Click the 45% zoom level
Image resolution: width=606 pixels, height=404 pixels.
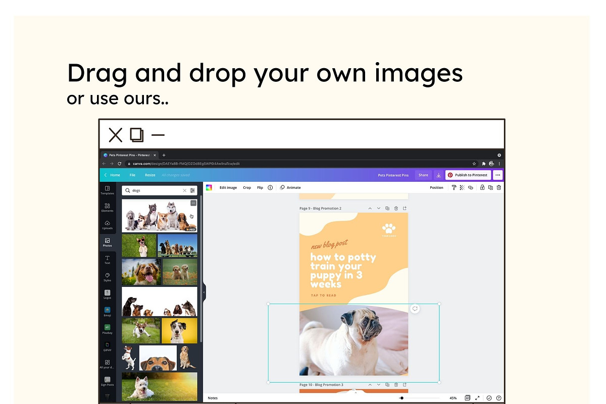pyautogui.click(x=453, y=398)
